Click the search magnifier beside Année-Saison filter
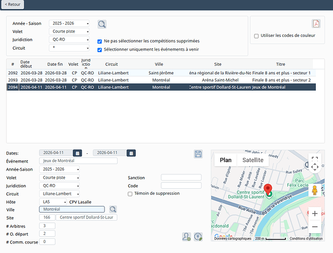Screen dimensions: 333x253 pos(102,24)
